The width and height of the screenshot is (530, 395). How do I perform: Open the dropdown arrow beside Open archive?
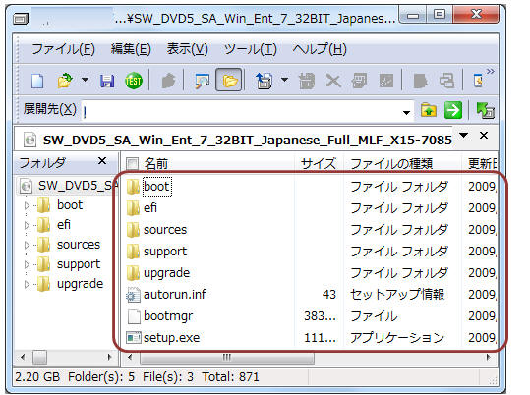tap(85, 80)
